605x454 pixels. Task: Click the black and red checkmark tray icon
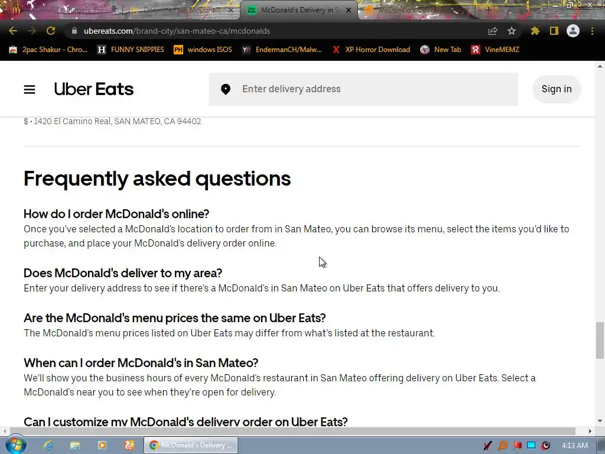click(487, 446)
